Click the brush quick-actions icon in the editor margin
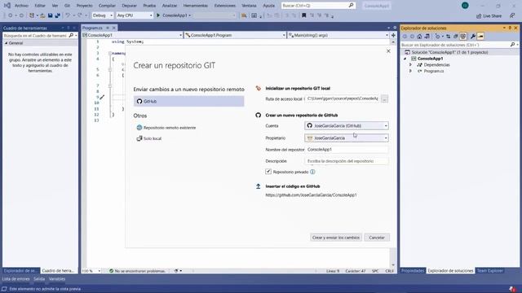Viewport: 522px width, 293px height. [x=102, y=97]
